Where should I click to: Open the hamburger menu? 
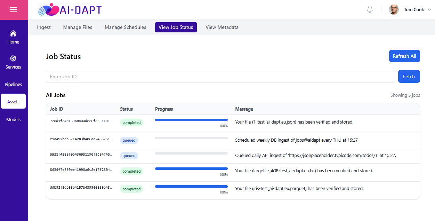(x=13, y=10)
